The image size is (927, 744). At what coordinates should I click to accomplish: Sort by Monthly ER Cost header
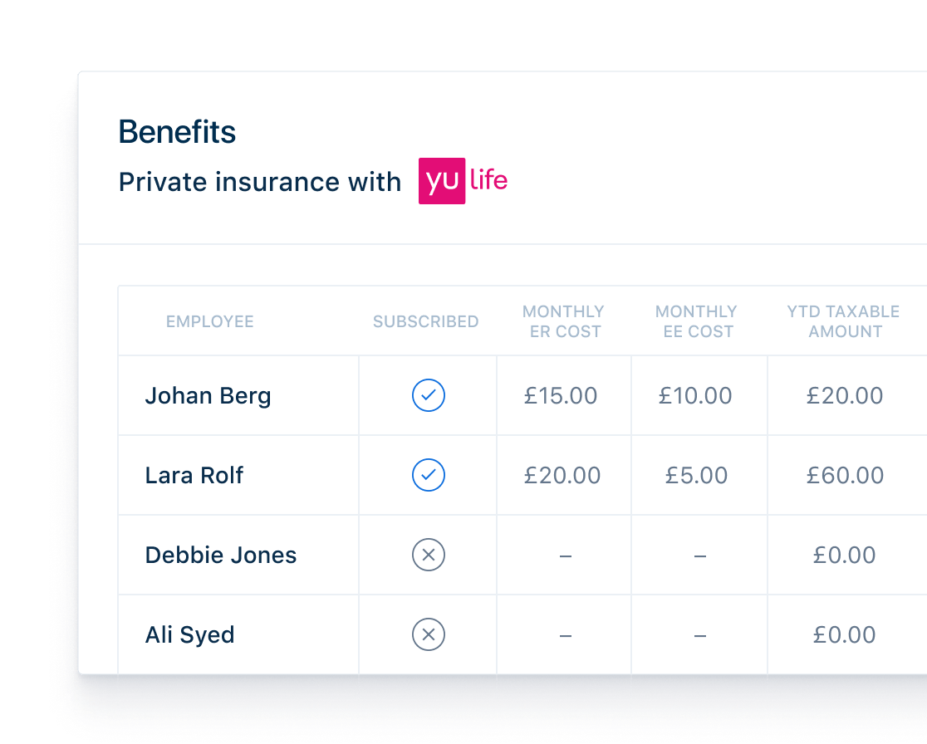[563, 321]
